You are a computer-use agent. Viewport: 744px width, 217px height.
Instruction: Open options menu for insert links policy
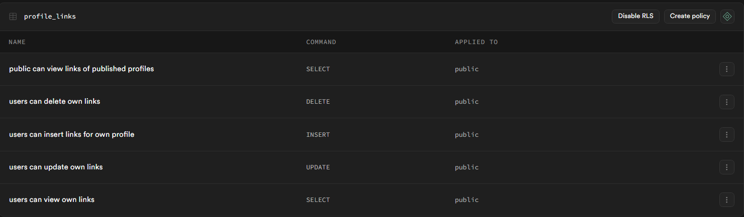pos(726,135)
